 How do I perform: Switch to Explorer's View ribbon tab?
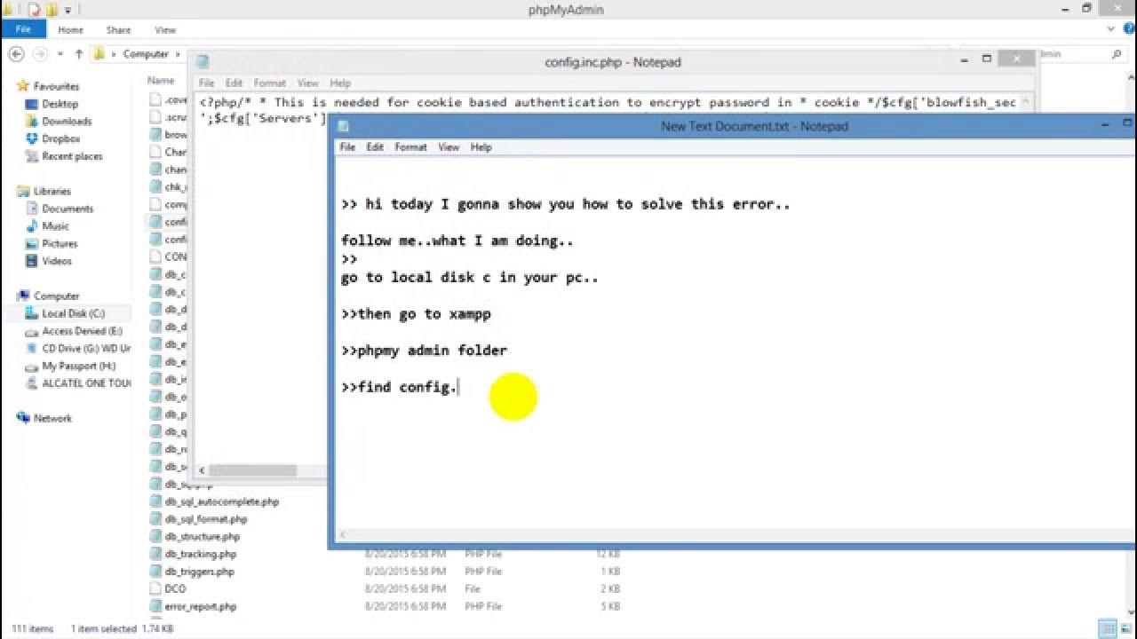(x=165, y=29)
